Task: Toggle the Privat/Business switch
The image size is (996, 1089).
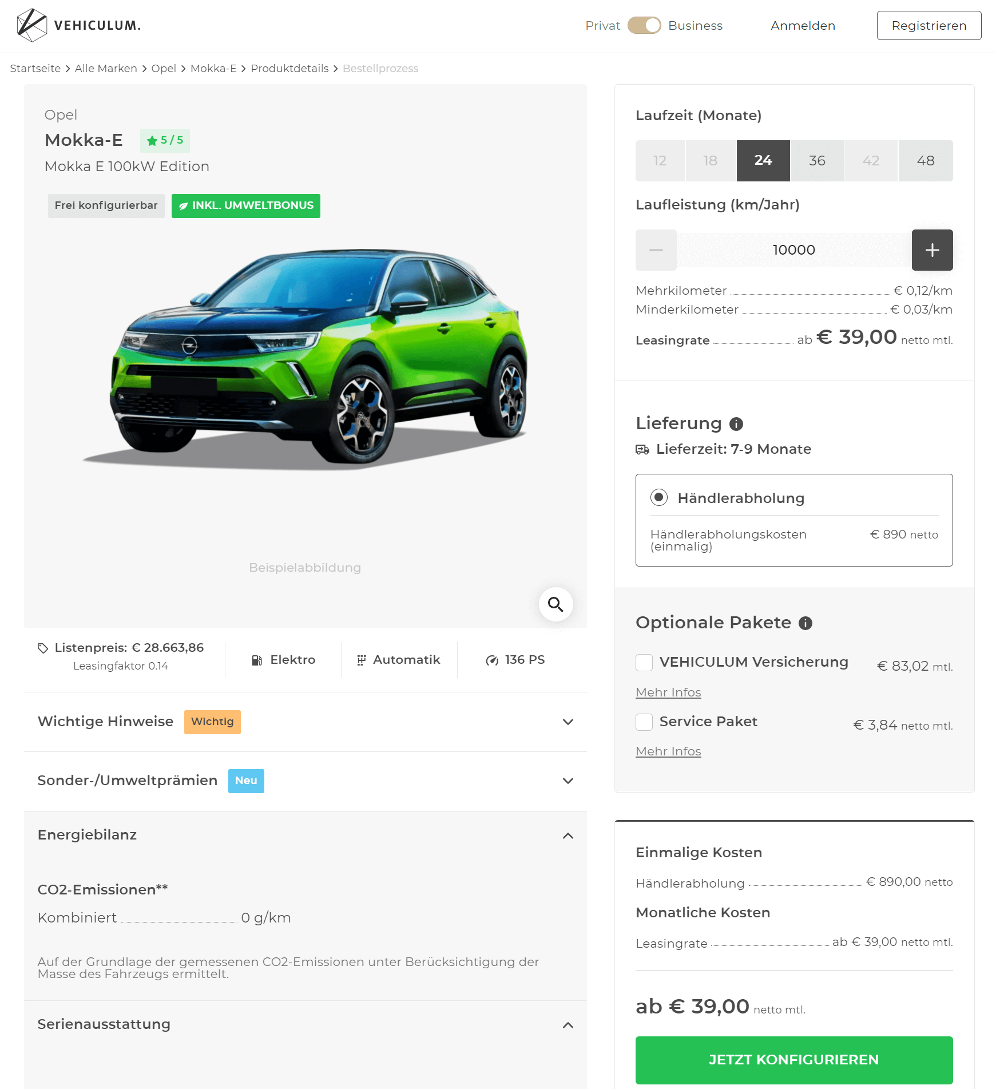Action: coord(644,26)
